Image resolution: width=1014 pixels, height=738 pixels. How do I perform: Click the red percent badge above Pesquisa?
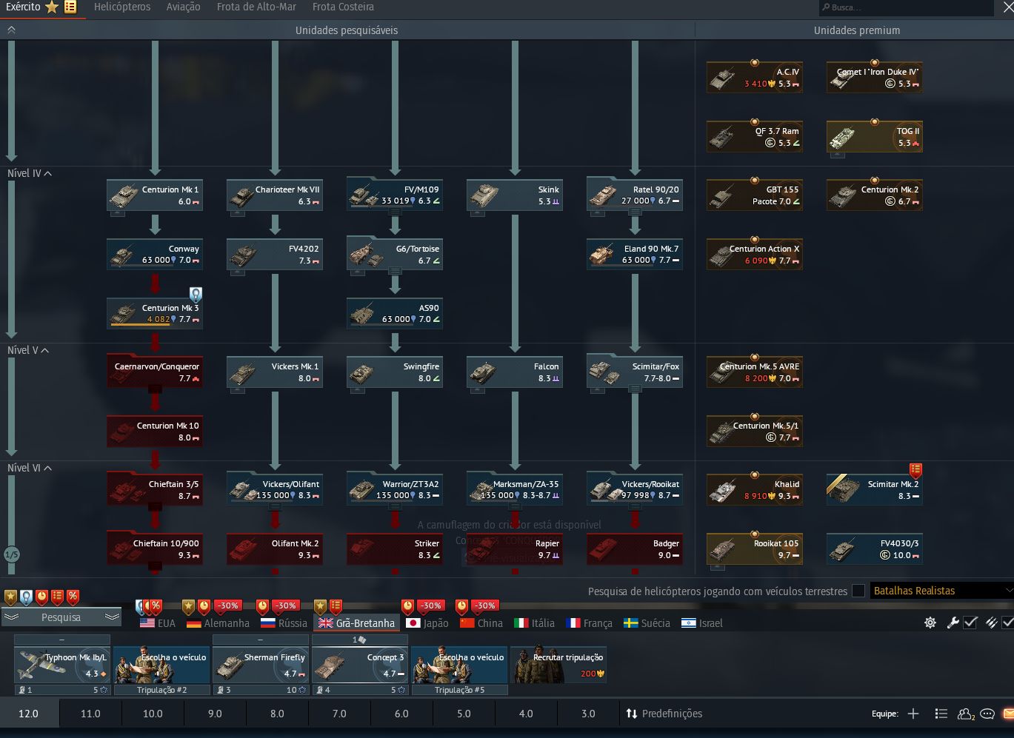coord(73,596)
